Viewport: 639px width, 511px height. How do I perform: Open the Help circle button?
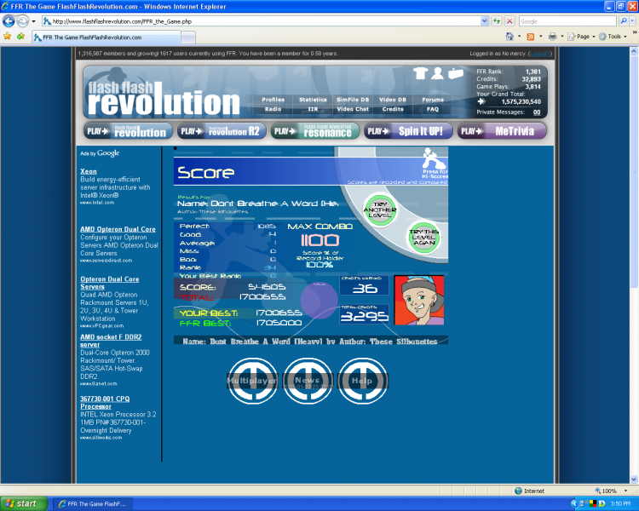(x=362, y=381)
